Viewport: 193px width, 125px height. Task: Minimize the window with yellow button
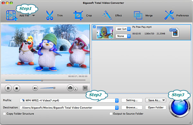tap(7, 3)
